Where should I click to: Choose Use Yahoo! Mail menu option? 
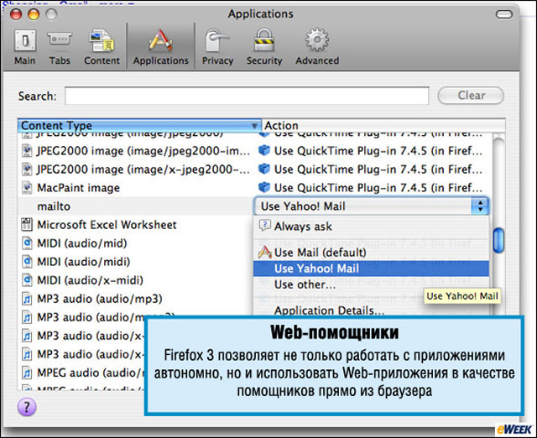point(371,269)
